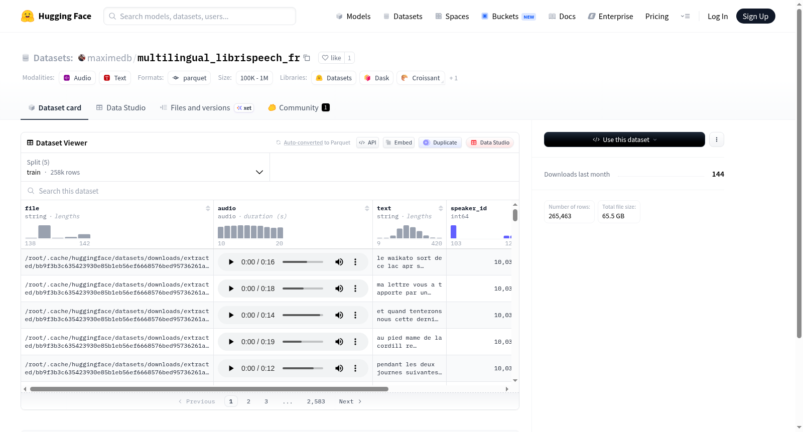Play the 0:18 audio clip
The width and height of the screenshot is (803, 432).
pyautogui.click(x=231, y=289)
